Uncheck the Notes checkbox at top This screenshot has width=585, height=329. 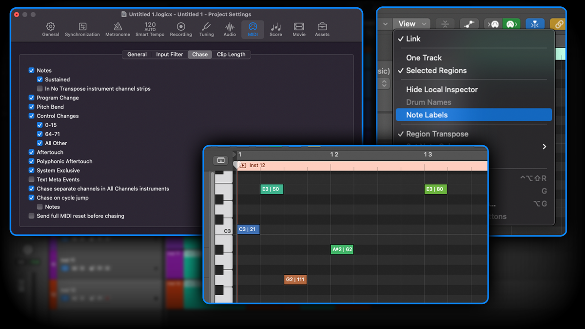pos(32,71)
